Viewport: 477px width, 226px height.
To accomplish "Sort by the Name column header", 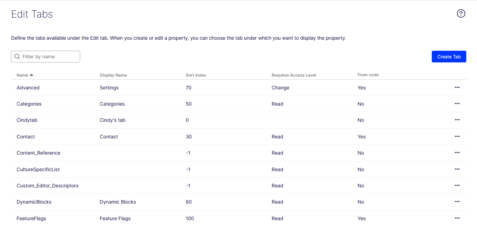I will coord(22,75).
